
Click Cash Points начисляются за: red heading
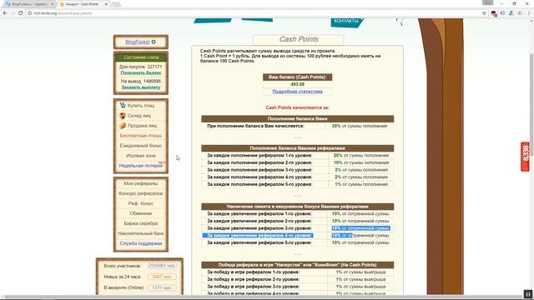click(297, 107)
